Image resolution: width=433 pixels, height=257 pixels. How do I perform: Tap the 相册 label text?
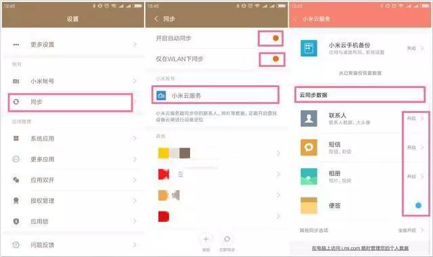click(334, 173)
